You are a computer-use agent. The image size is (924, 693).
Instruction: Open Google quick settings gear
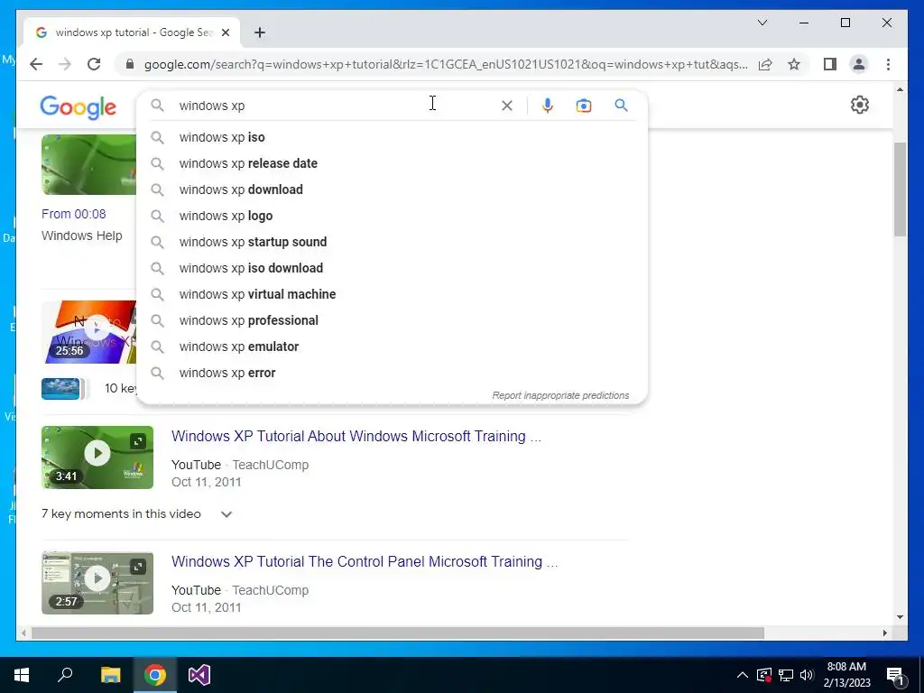pyautogui.click(x=860, y=105)
